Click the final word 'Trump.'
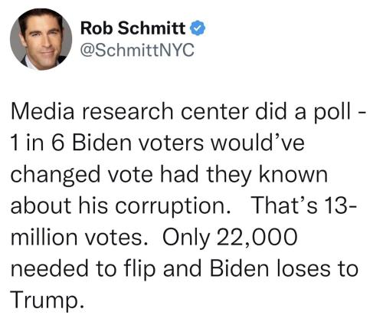Viewport: 383px width, 322px height. pyautogui.click(x=47, y=301)
